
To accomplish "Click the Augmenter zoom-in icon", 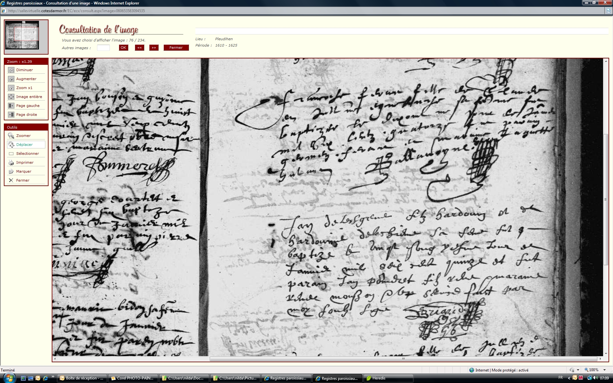I will pos(11,79).
